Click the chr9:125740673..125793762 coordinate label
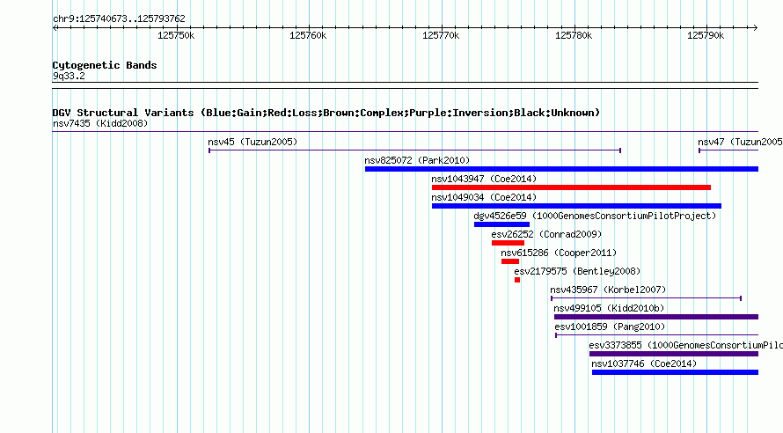Image resolution: width=783 pixels, height=433 pixels. tap(119, 18)
